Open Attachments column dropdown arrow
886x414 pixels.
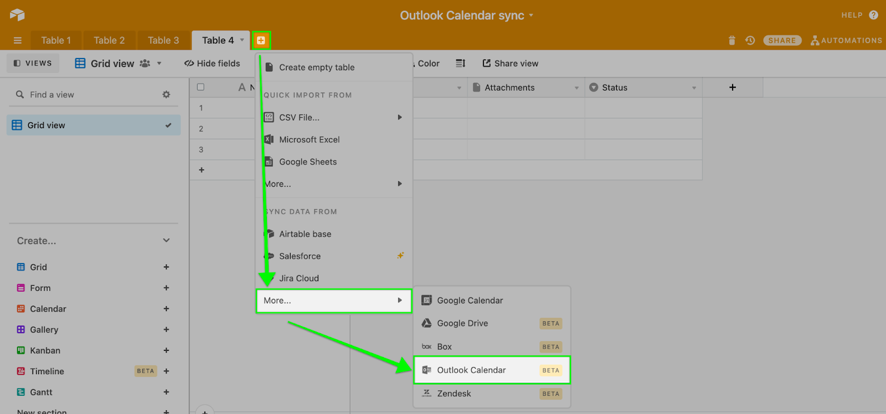[576, 88]
